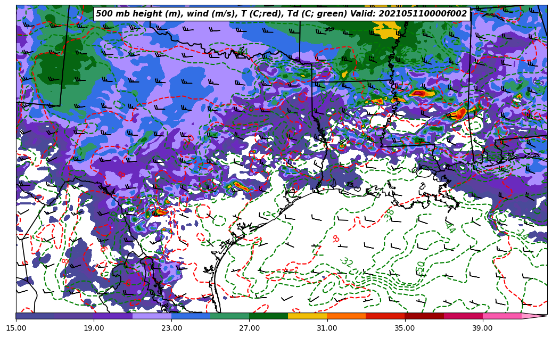Click the 19.00 colorbar tick label

[94, 328]
